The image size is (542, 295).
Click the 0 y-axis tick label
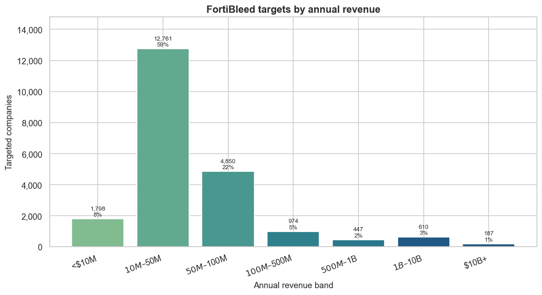click(40, 248)
